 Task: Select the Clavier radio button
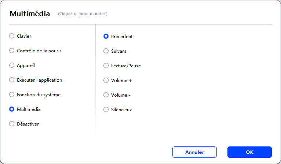[x=12, y=36]
